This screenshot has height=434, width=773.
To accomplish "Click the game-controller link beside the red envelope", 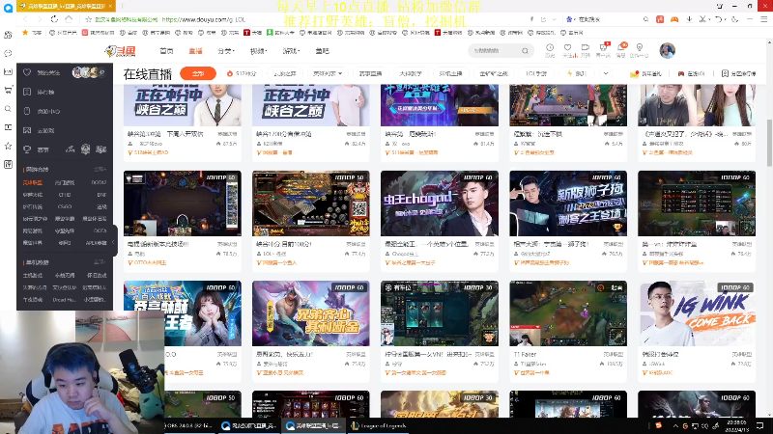I will (691, 73).
